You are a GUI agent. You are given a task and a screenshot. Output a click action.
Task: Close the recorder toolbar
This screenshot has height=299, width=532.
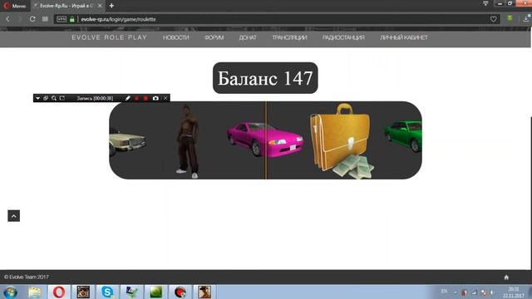click(x=165, y=98)
